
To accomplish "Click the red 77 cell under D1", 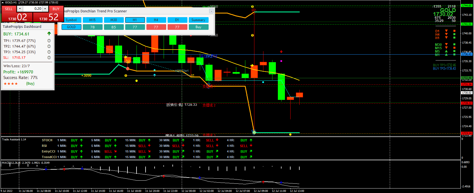I will click(x=177, y=27).
